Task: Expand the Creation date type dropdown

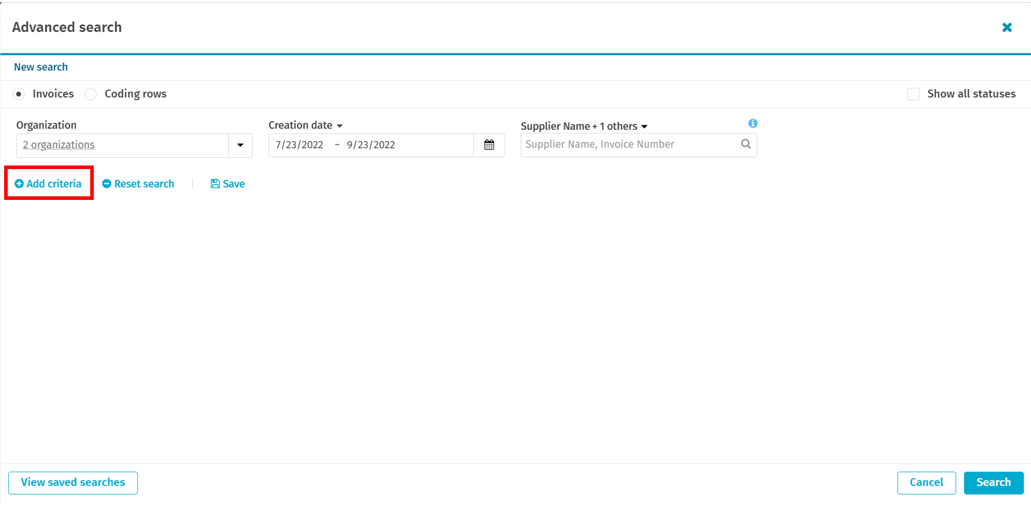Action: pyautogui.click(x=340, y=126)
